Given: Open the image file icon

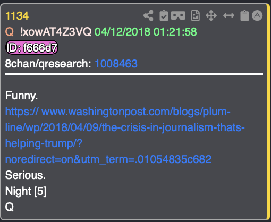Looking at the screenshot, I should pos(196,15).
